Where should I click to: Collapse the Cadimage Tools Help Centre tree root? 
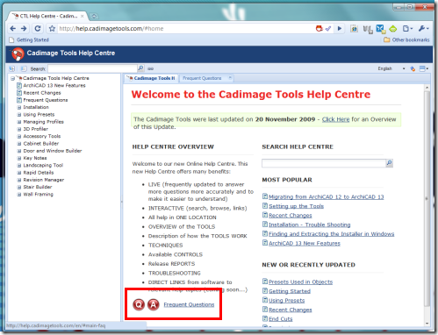12,78
